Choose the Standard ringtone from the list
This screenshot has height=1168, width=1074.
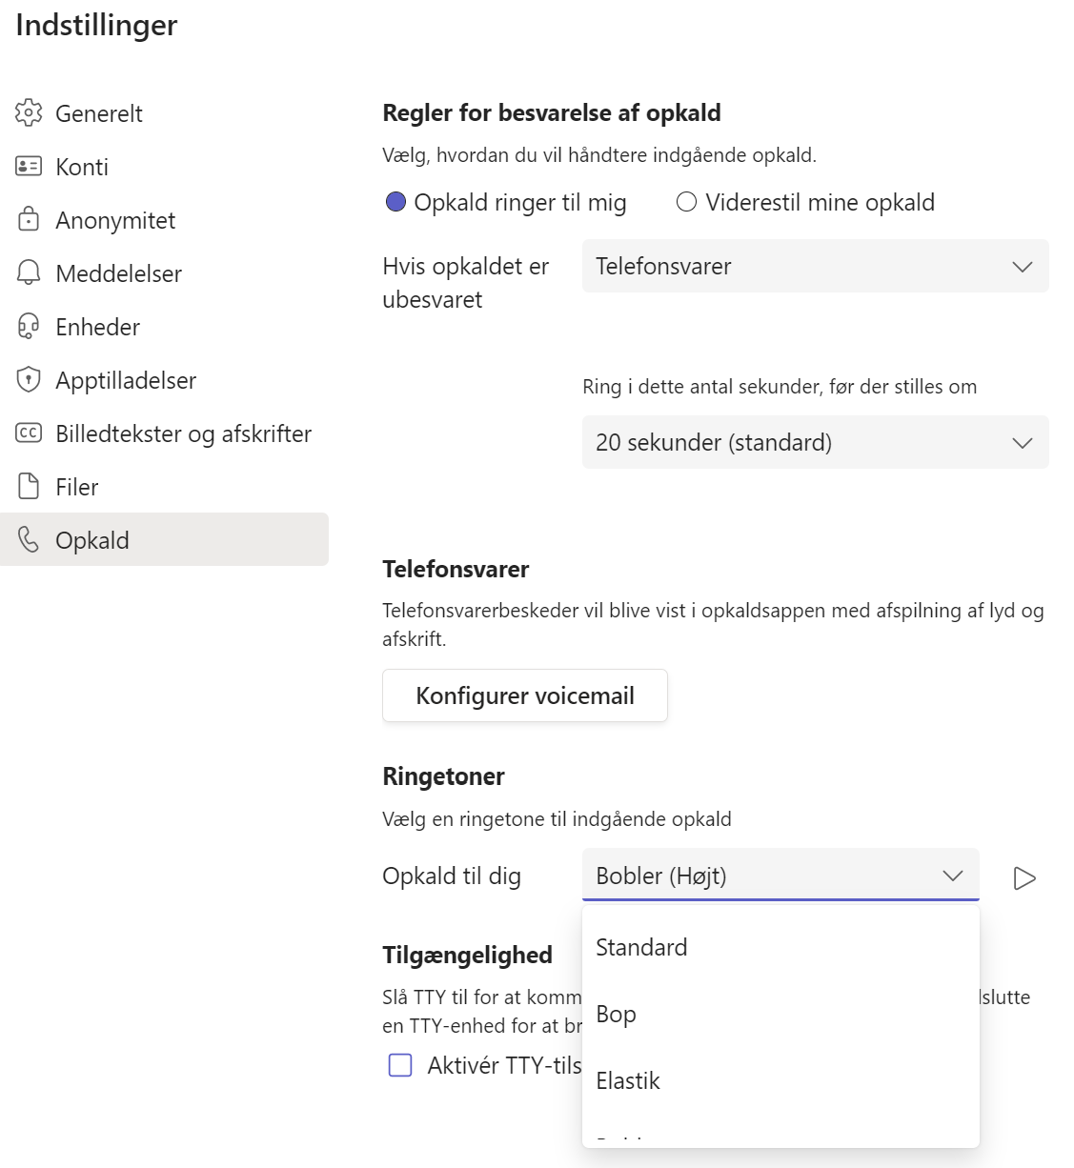641,948
